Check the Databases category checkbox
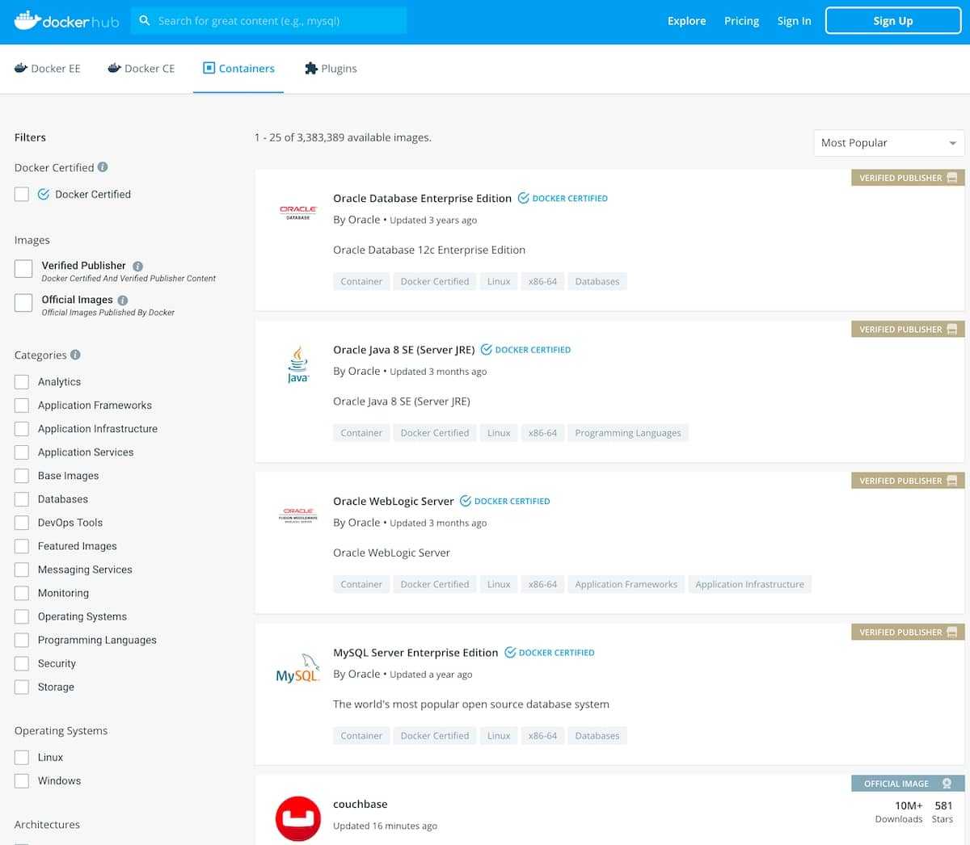 pyautogui.click(x=22, y=499)
